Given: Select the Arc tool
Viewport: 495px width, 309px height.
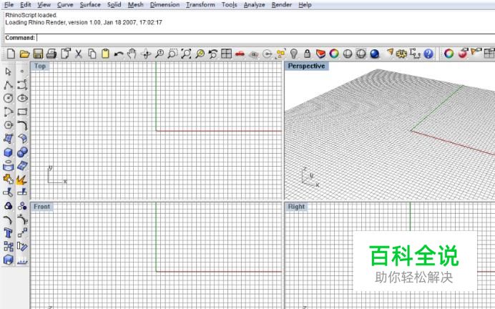Looking at the screenshot, I should [8, 112].
